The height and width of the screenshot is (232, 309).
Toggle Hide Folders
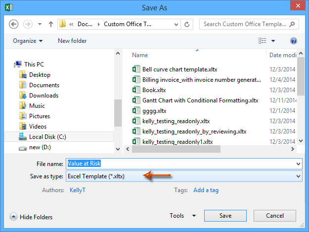[31, 217]
